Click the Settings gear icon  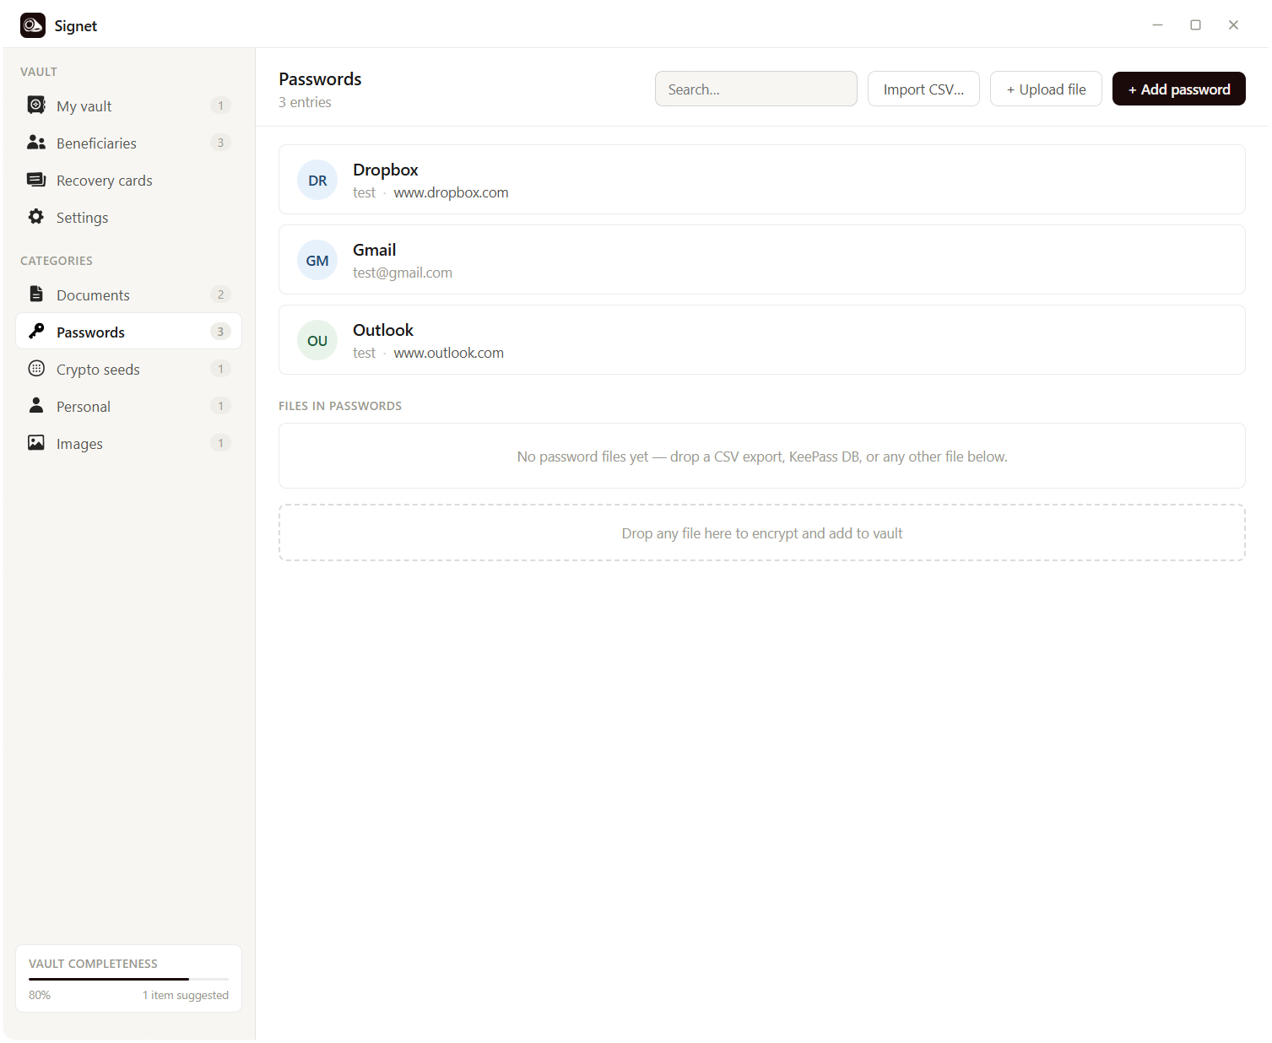tap(36, 217)
